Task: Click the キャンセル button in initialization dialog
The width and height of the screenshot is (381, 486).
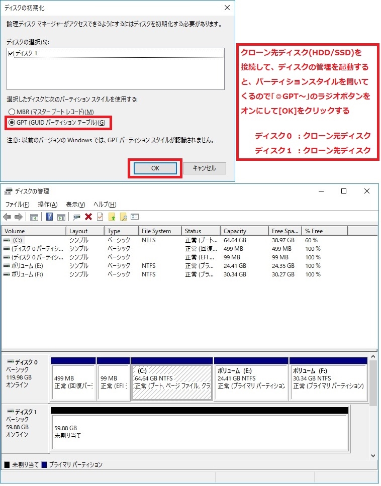Action: point(204,168)
